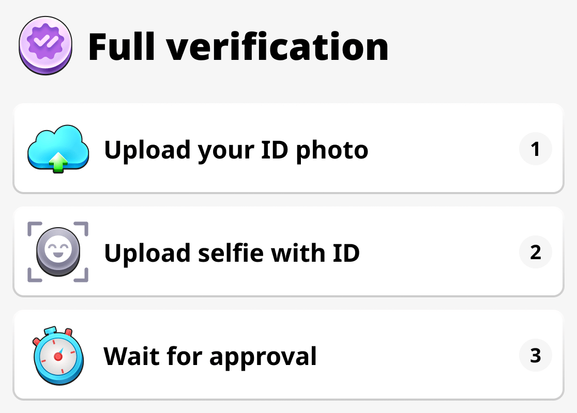Click the Upload selfie with ID label
The width and height of the screenshot is (577, 413).
(232, 253)
